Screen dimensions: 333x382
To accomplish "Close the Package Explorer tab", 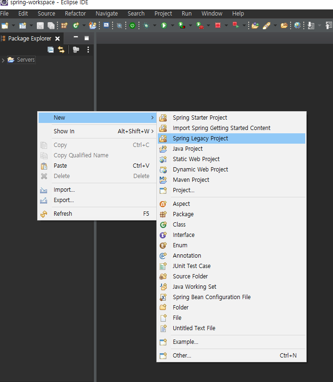I will (x=57, y=39).
